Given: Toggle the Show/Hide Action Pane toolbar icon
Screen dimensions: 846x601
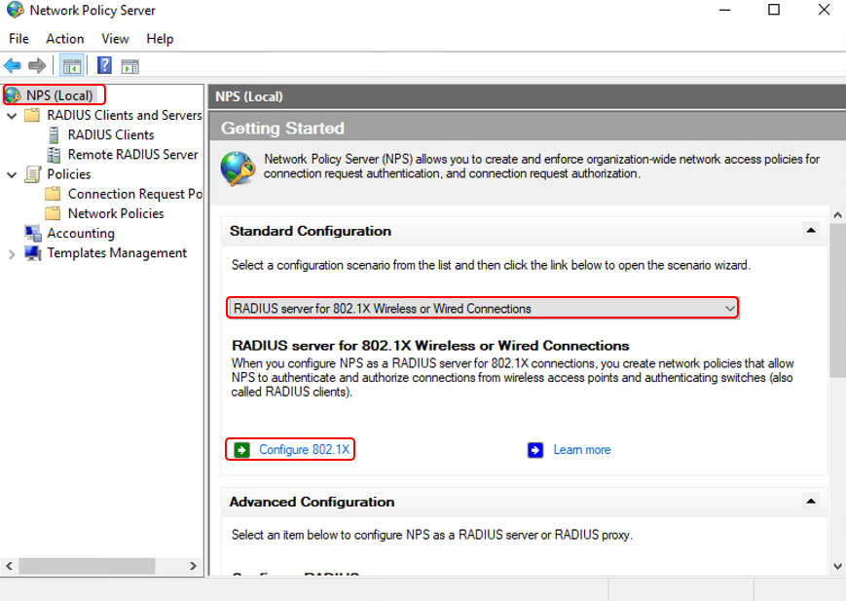Looking at the screenshot, I should point(130,66).
